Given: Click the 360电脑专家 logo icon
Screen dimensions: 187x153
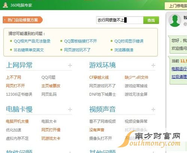Looking at the screenshot, I should click(x=5, y=5).
